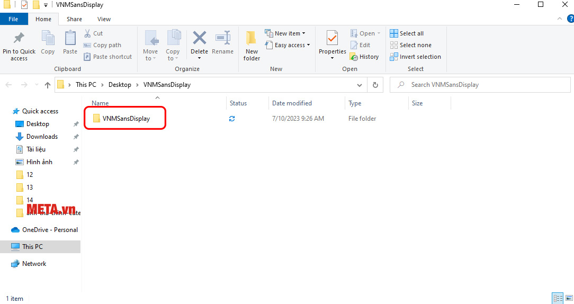
Task: Open the New item dropdown
Action: click(285, 33)
